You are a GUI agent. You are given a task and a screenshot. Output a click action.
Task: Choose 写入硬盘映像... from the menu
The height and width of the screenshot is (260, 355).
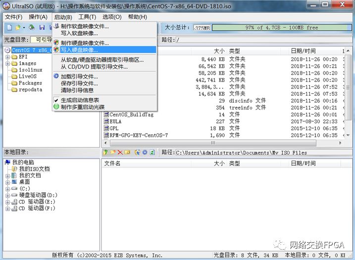coord(104,50)
